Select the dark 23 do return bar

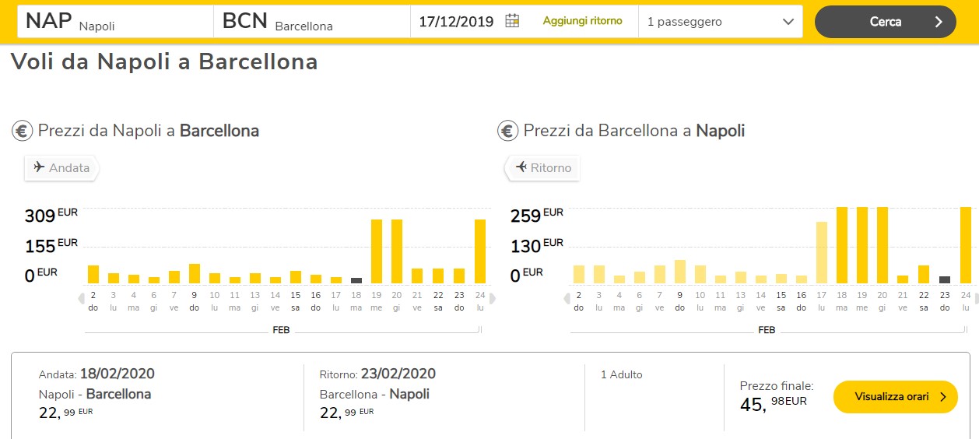pos(944,279)
